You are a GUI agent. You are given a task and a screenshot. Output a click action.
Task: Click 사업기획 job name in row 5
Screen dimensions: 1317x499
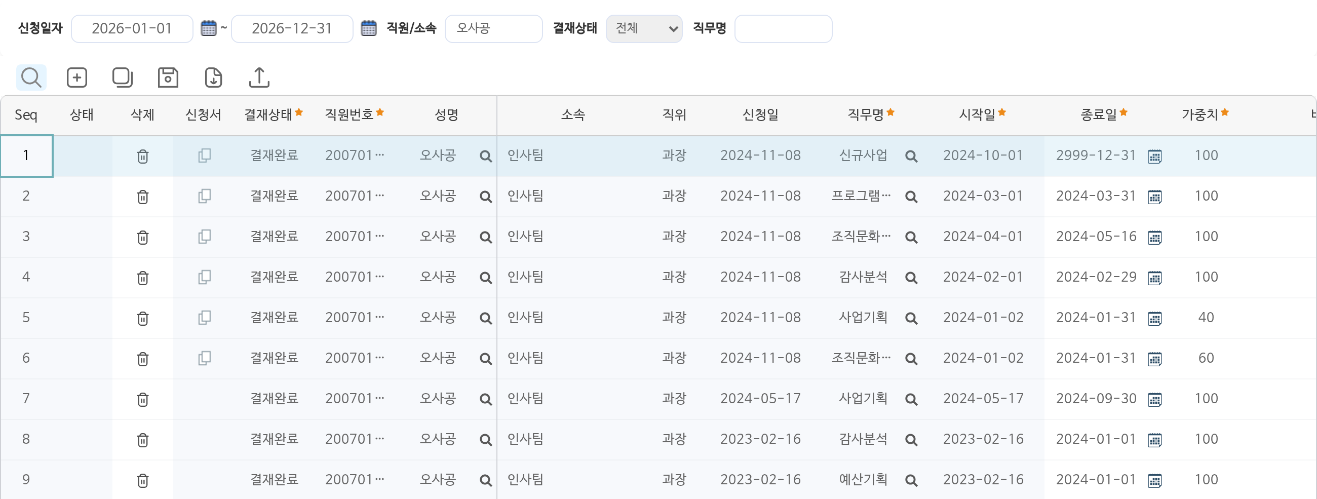click(863, 318)
